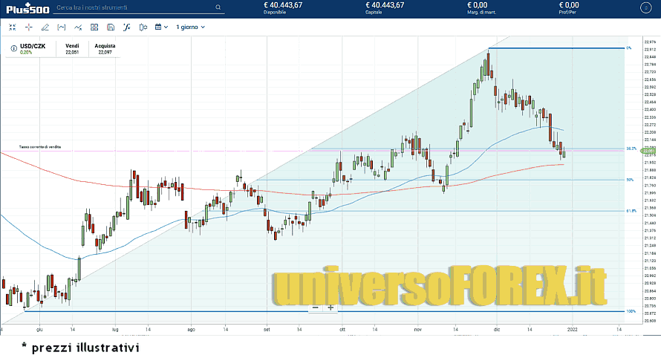661x355 pixels.
Task: Click the Acquista price button
Action: (105, 49)
